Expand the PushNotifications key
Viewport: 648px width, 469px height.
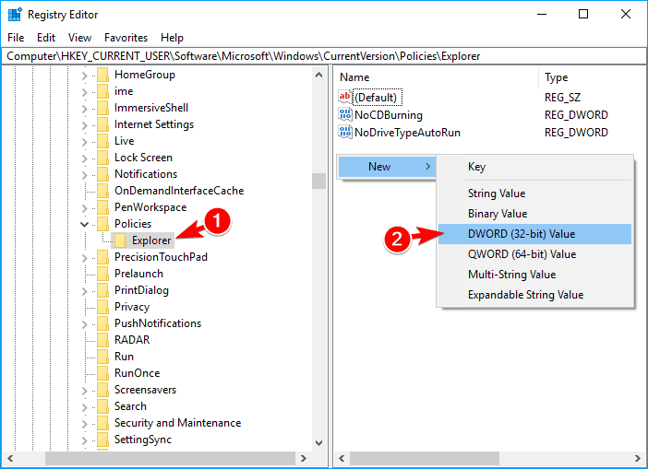tap(84, 324)
